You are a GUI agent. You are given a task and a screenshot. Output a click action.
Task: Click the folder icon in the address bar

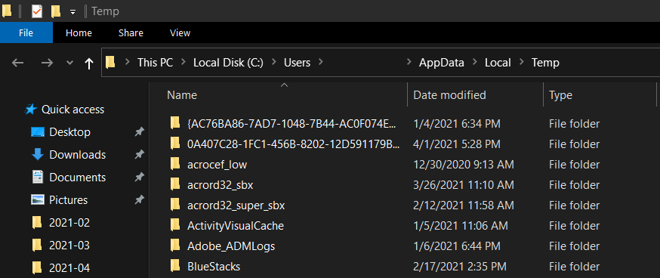[x=110, y=63]
